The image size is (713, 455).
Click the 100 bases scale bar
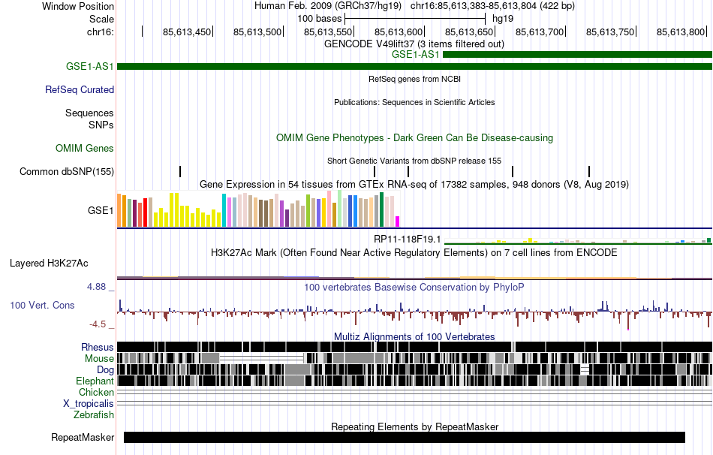[x=415, y=19]
